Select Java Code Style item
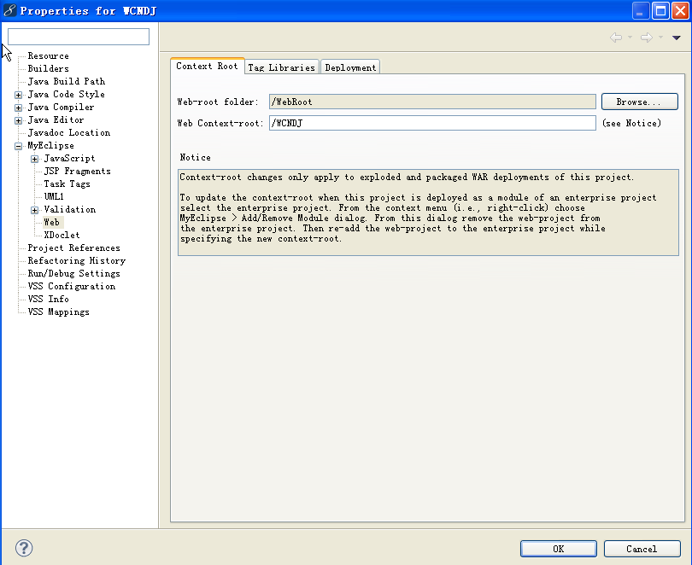Screen dimensions: 692x565 tap(66, 95)
